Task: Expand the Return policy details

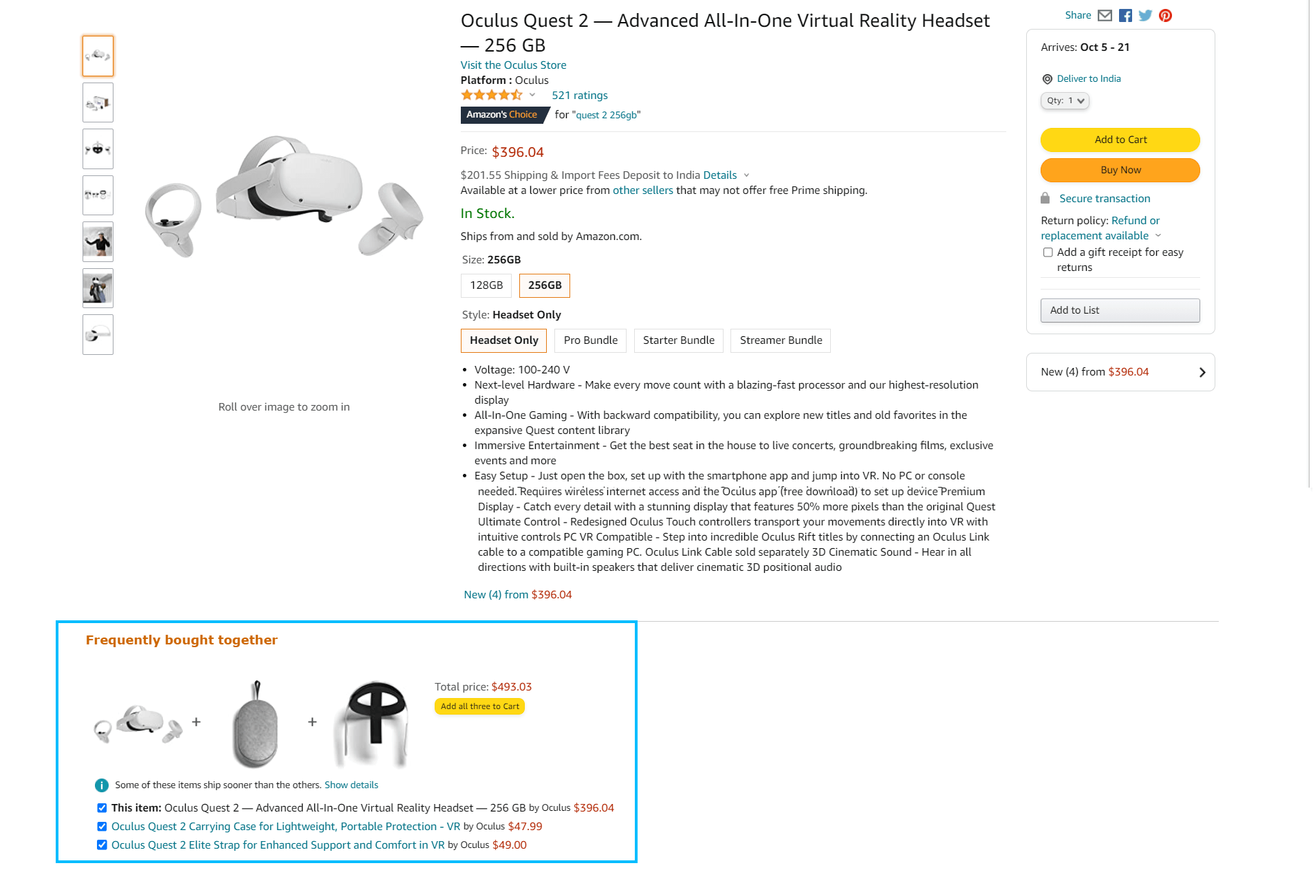Action: pyautogui.click(x=1158, y=235)
